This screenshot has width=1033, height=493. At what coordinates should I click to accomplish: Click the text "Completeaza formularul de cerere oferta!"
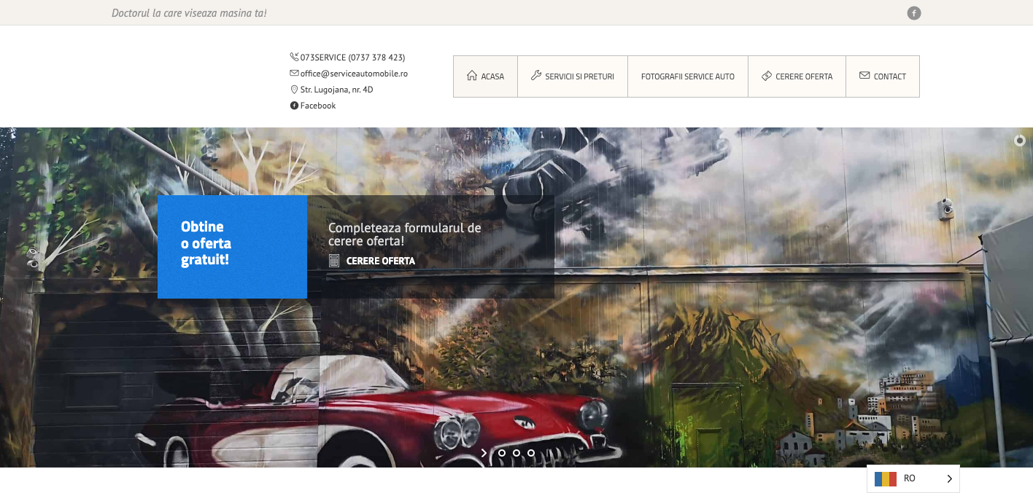click(405, 234)
